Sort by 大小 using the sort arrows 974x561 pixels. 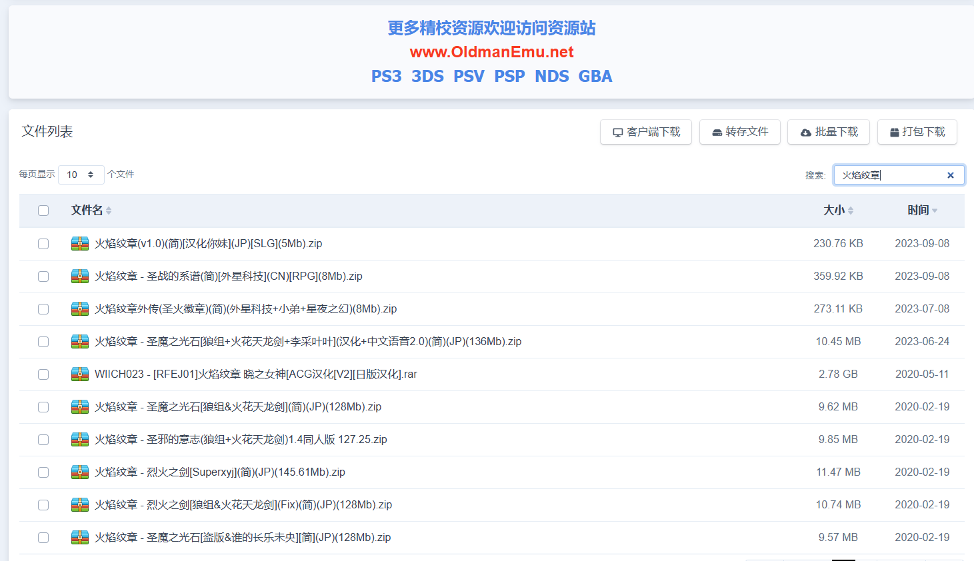pyautogui.click(x=851, y=211)
